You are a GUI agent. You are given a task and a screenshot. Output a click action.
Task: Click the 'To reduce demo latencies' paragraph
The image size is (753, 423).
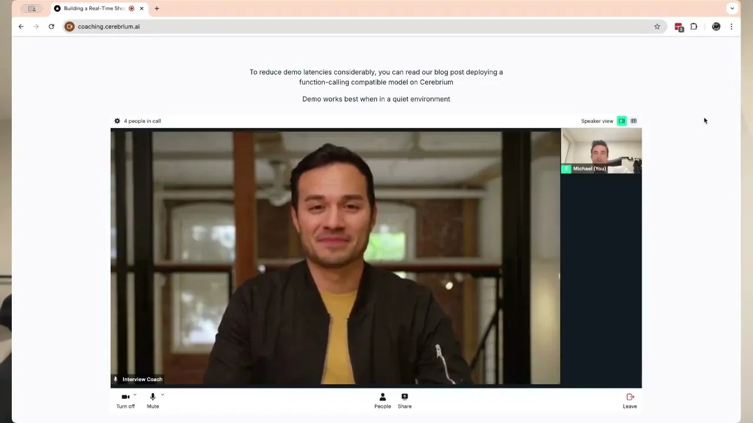point(376,77)
